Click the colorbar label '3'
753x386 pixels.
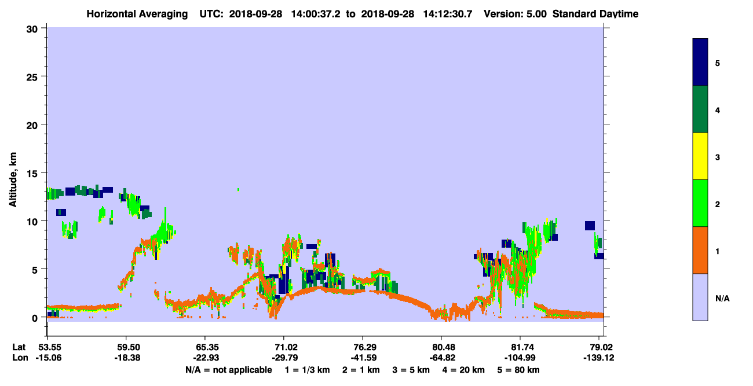click(718, 157)
